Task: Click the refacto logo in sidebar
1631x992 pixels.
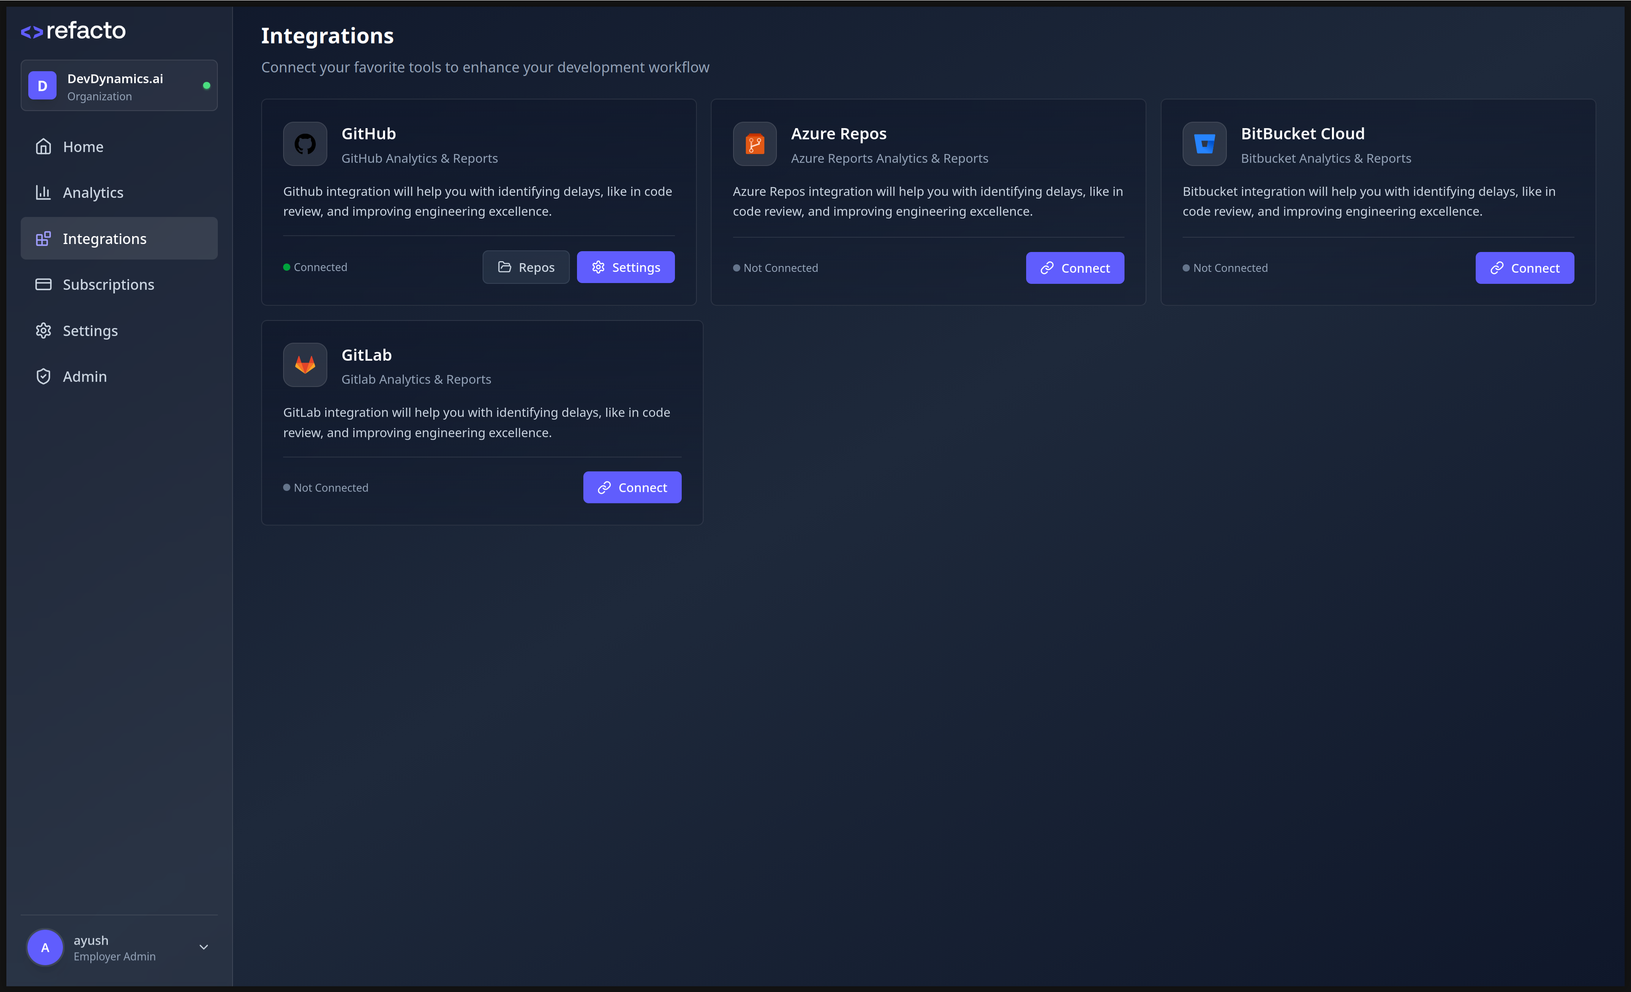Action: pos(74,30)
